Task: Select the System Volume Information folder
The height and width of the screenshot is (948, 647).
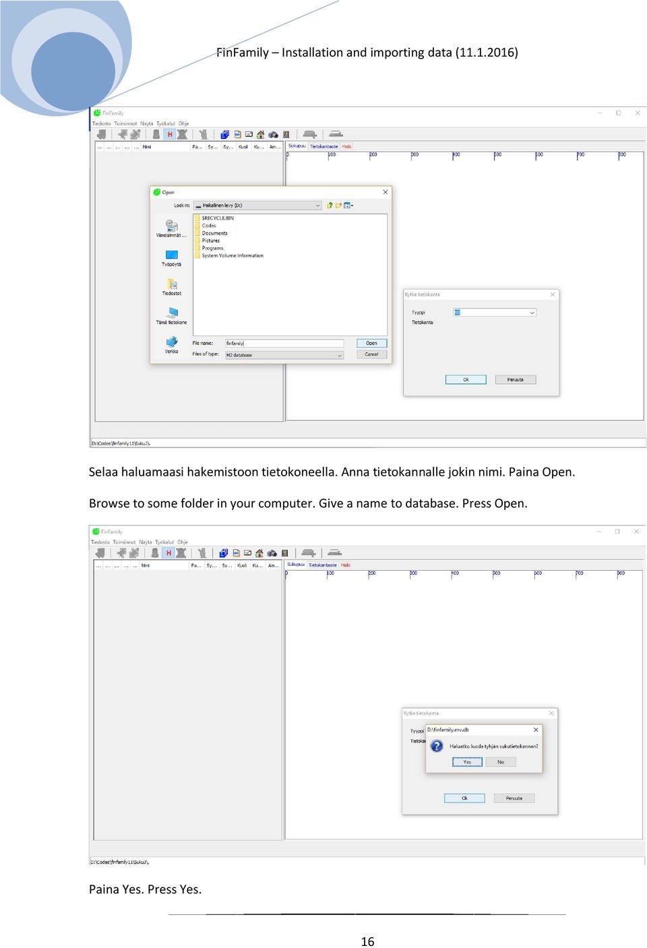Action: tap(230, 255)
